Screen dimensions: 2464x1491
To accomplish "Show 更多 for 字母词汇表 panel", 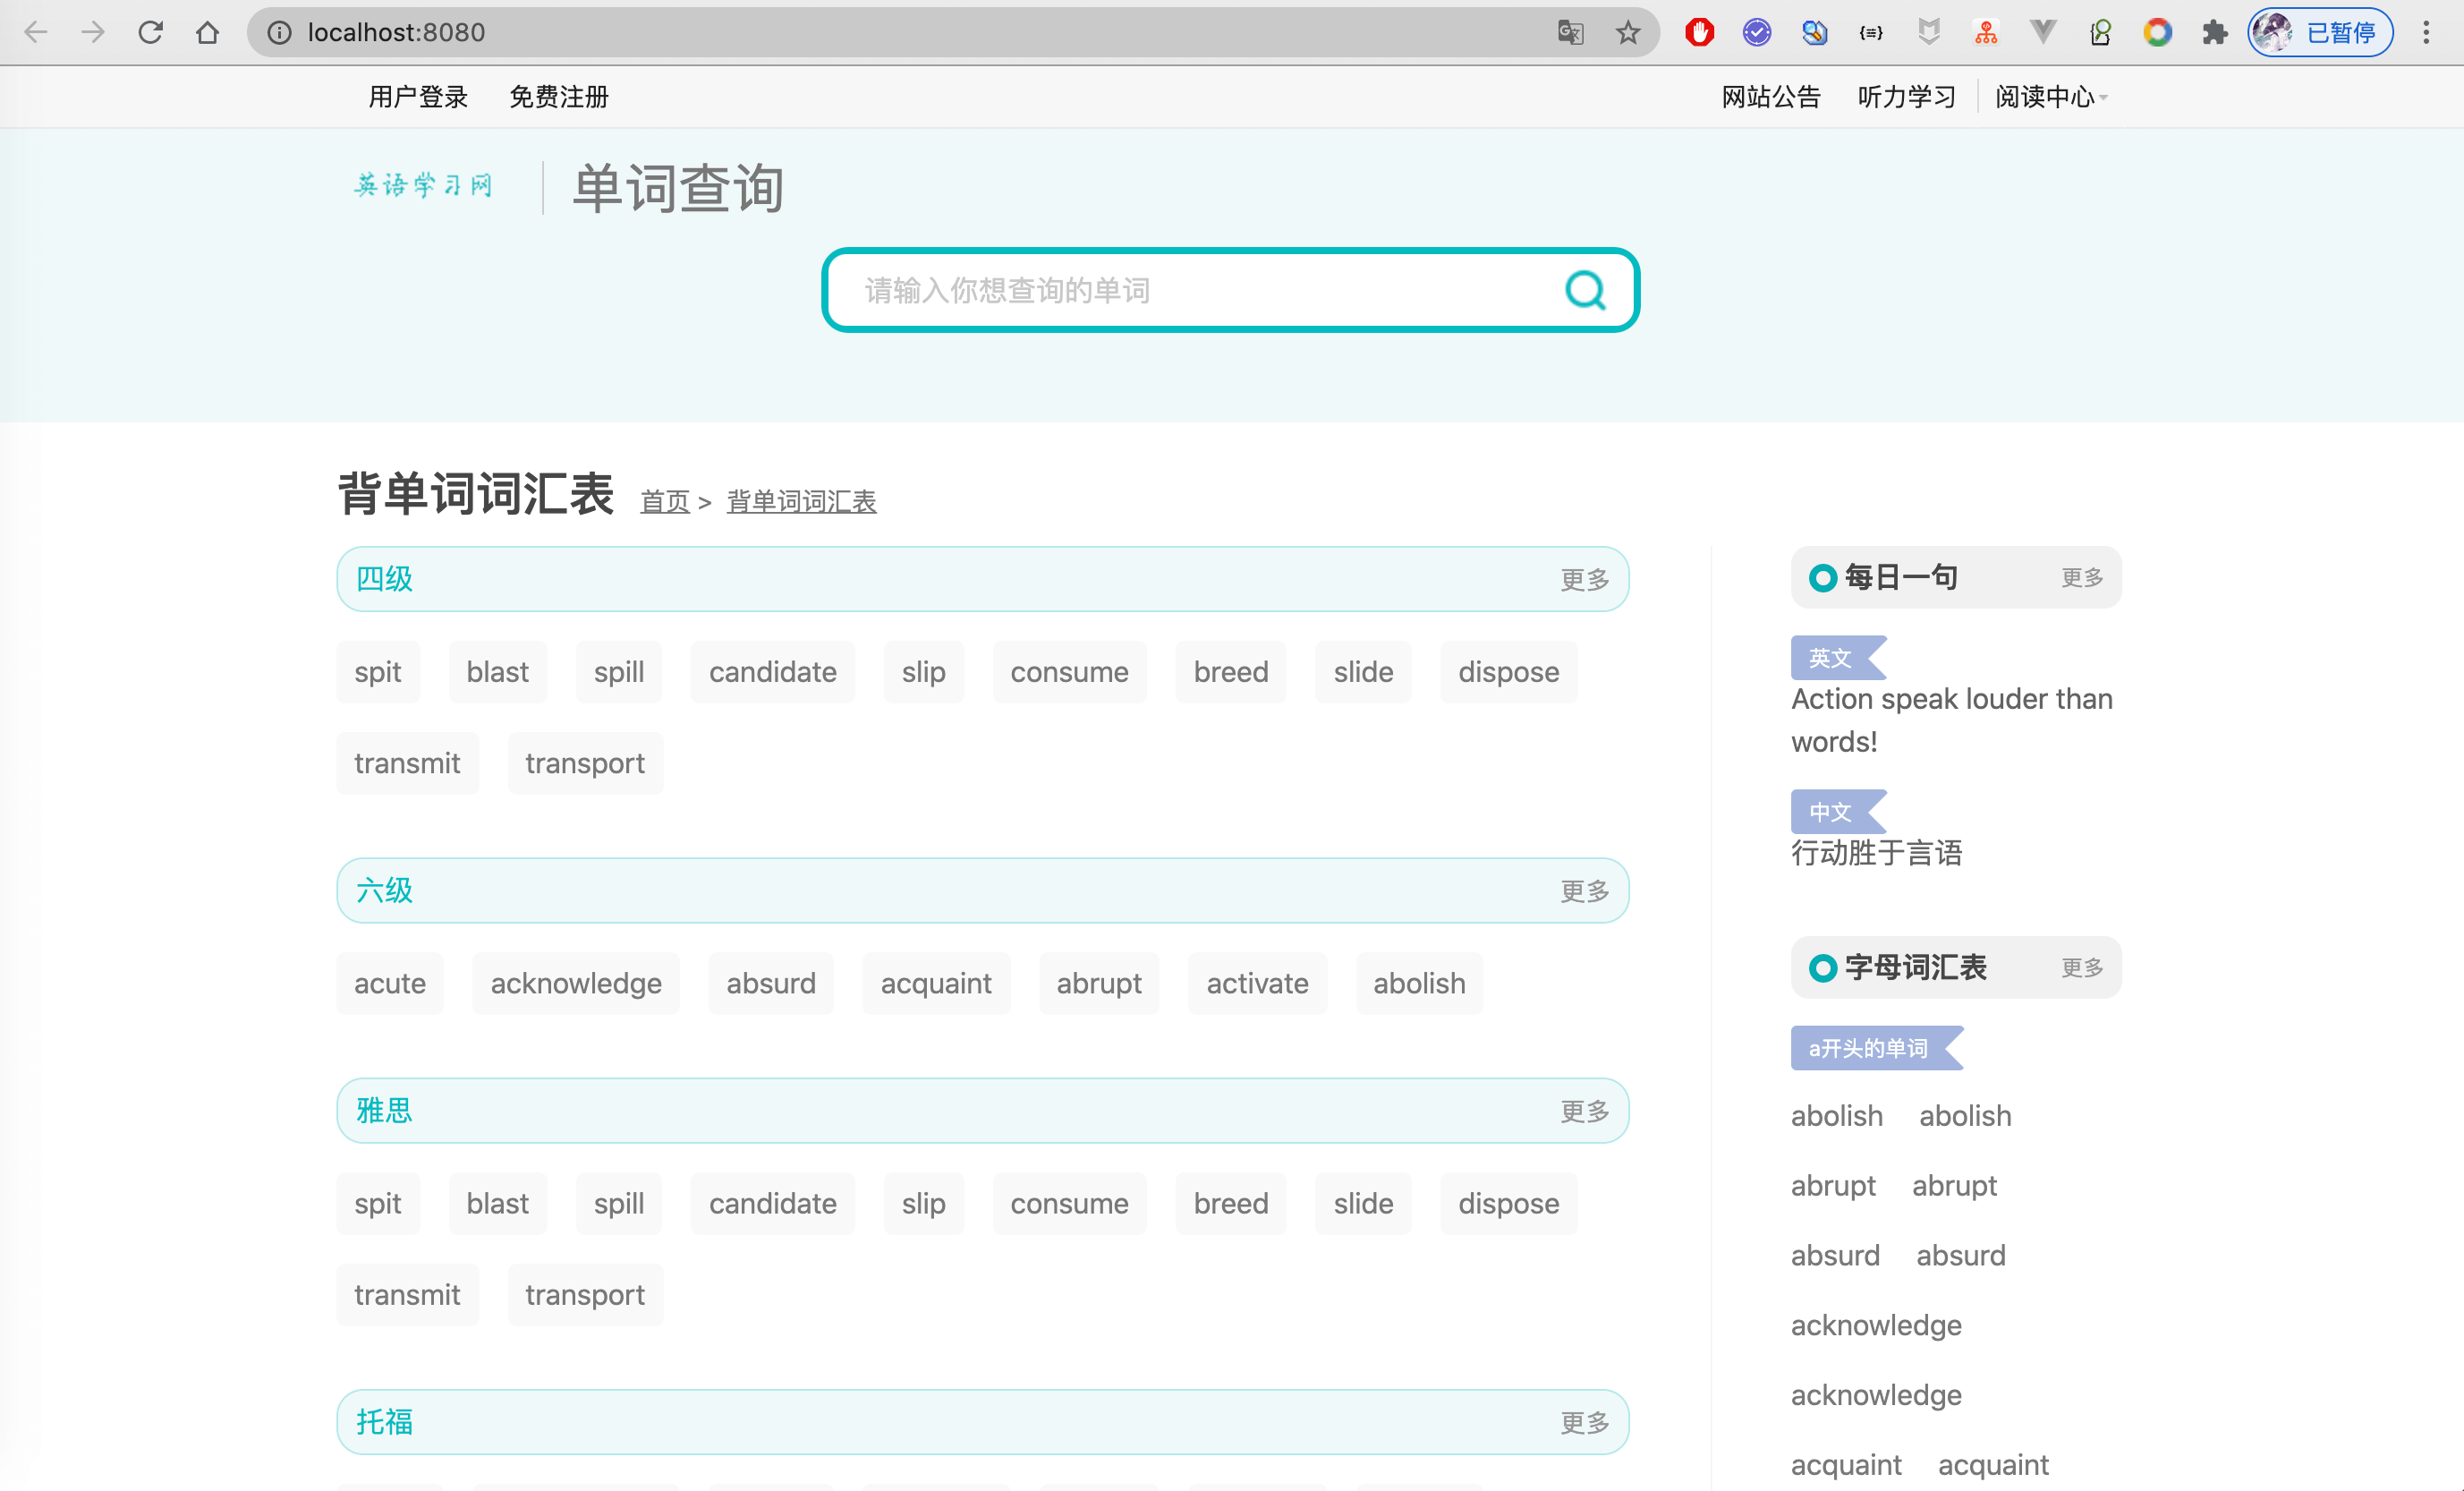I will 2081,967.
